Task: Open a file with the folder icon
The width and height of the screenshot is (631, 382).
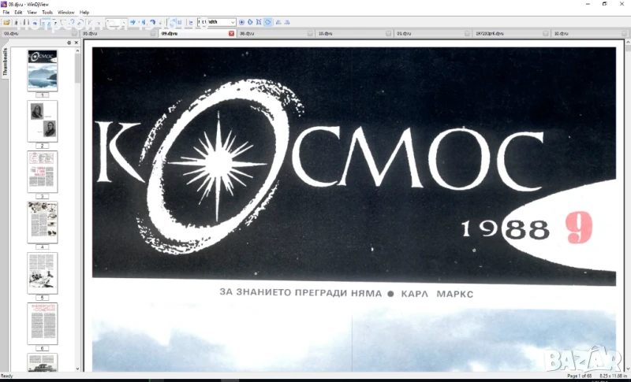Action: point(7,23)
